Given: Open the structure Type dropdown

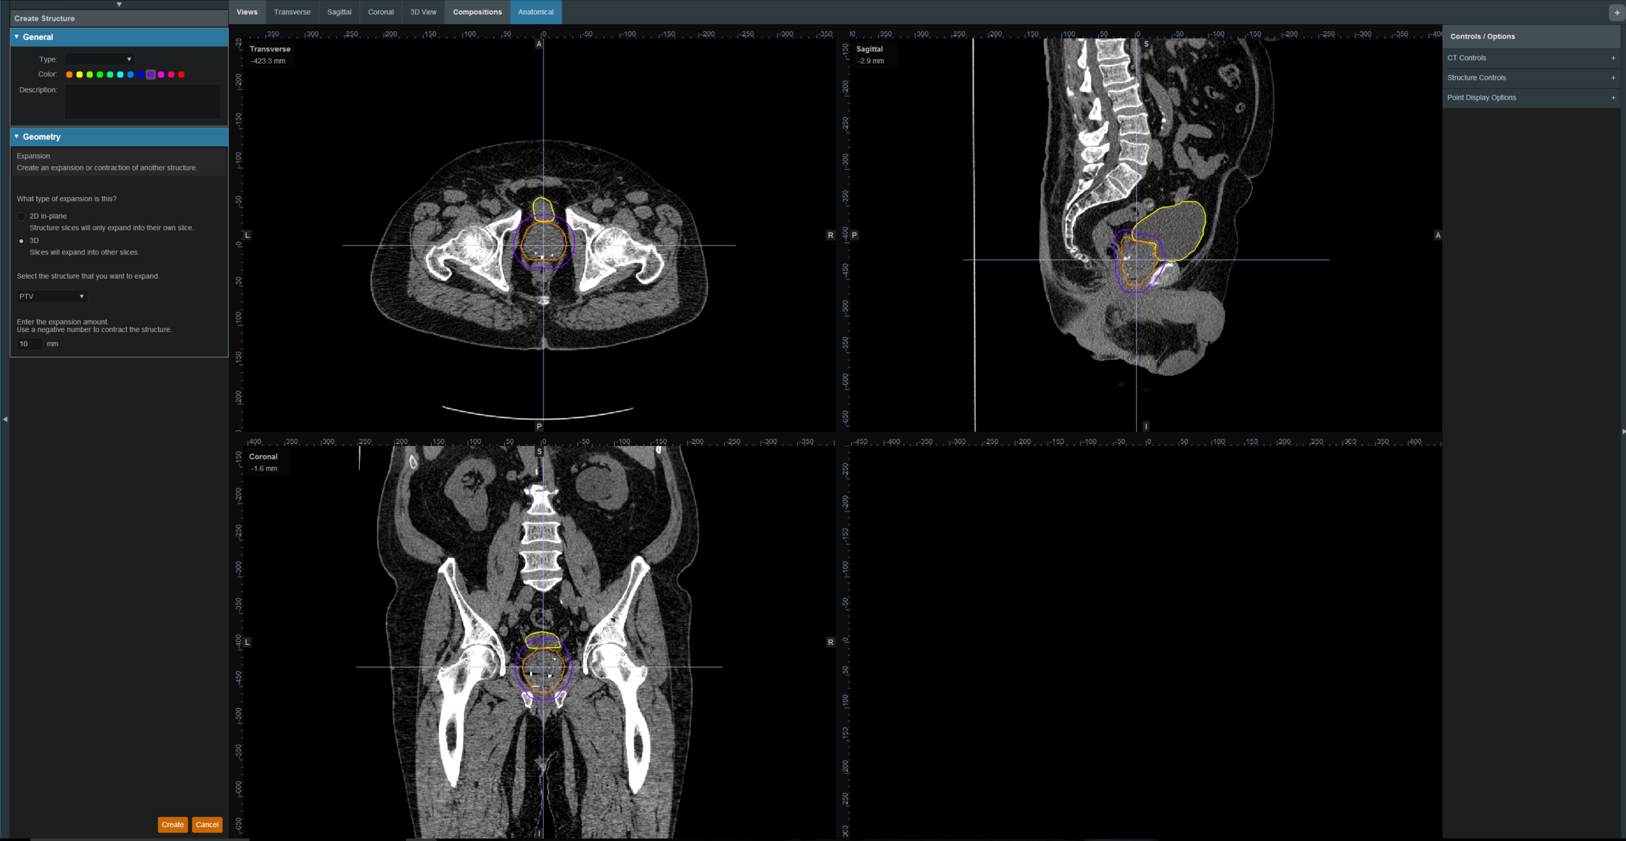Looking at the screenshot, I should 99,59.
